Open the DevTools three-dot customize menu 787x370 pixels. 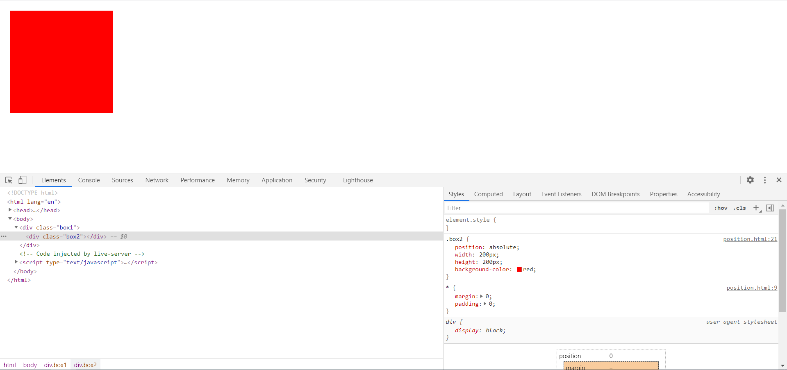pos(765,180)
